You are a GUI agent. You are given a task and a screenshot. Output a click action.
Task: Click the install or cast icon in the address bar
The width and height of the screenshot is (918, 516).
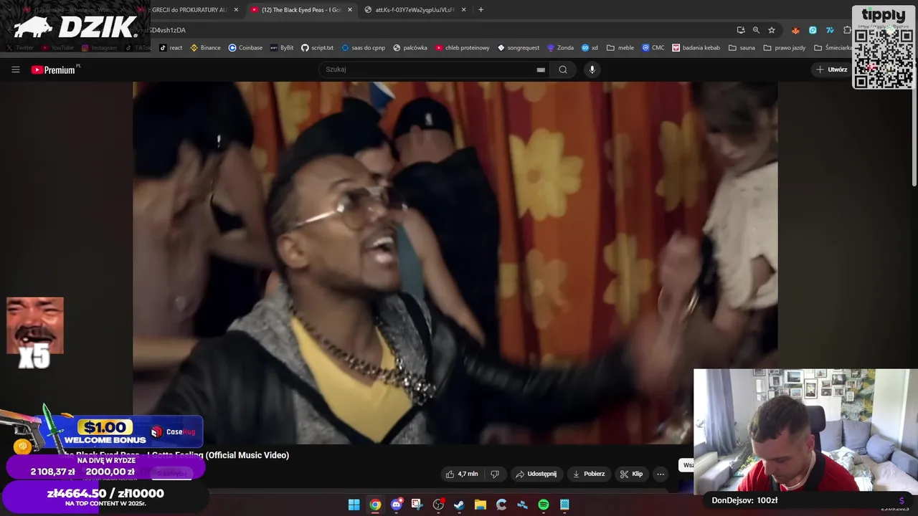pyautogui.click(x=741, y=30)
